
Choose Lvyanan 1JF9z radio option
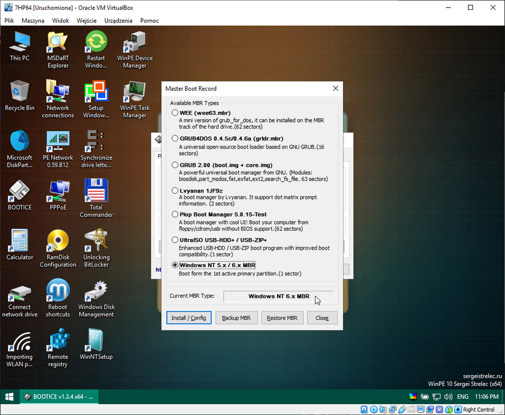coord(175,190)
